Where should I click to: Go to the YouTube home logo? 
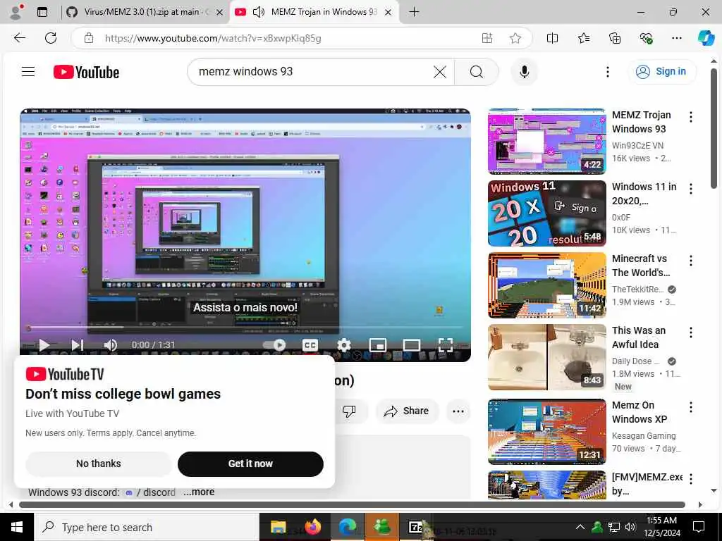[86, 72]
